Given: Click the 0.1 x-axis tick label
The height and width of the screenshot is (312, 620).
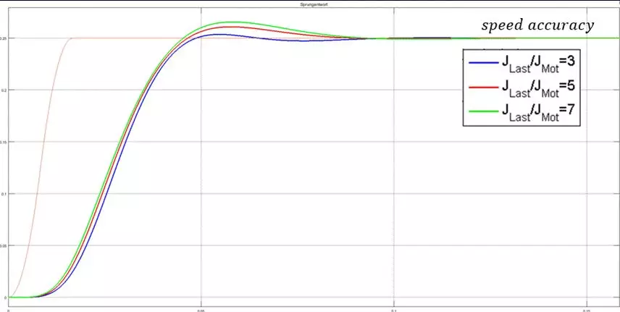Looking at the screenshot, I should point(393,310).
